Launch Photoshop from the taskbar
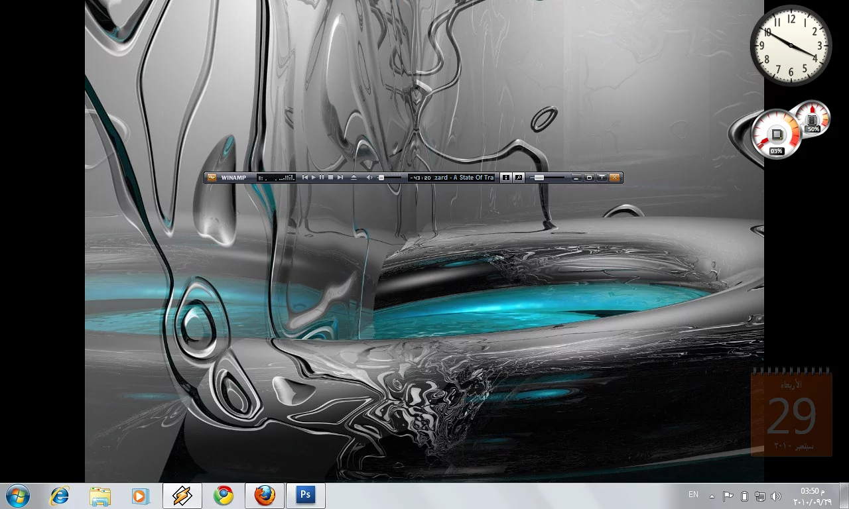Viewport: 849px width, 509px height. (306, 495)
